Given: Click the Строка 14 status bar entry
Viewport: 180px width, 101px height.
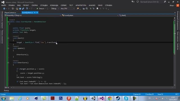Looking at the screenshot, I should coord(137,94).
